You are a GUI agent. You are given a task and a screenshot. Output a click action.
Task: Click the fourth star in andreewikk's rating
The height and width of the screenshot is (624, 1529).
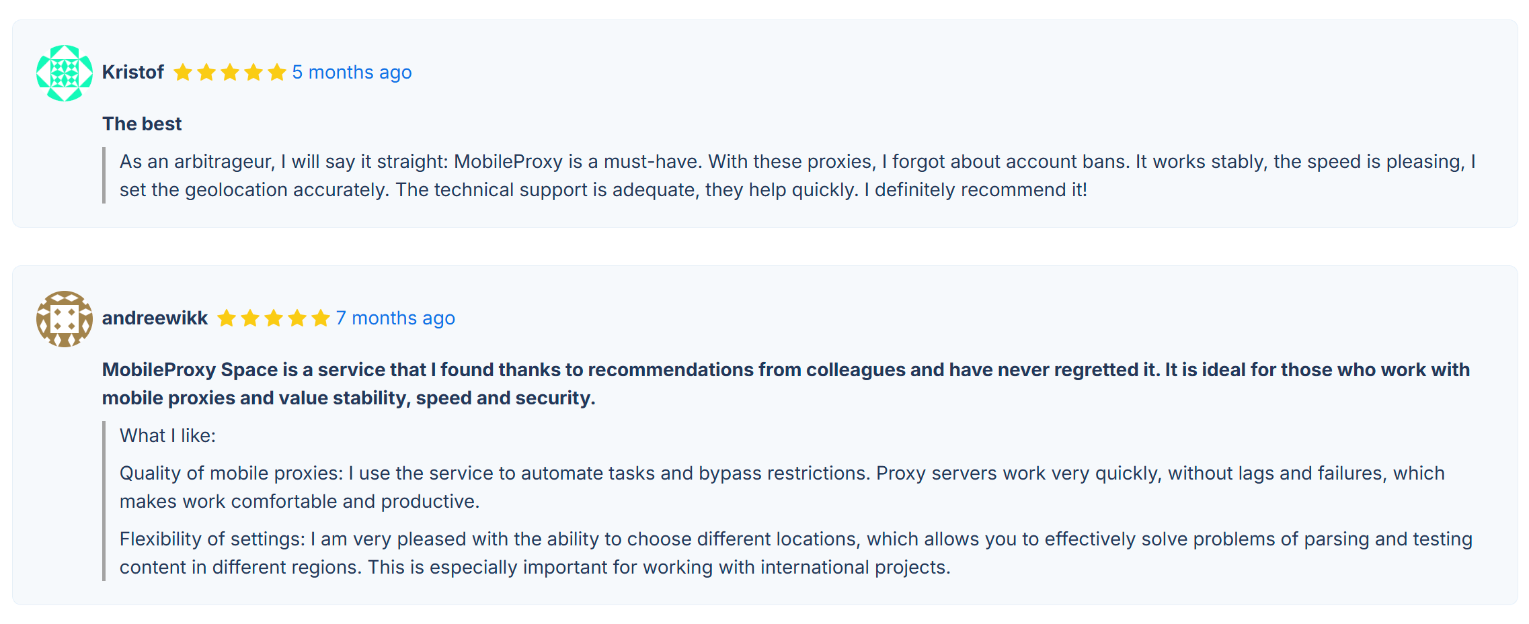pos(297,318)
